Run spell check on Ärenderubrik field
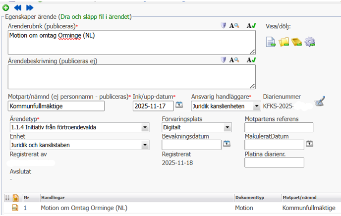 click(251, 26)
